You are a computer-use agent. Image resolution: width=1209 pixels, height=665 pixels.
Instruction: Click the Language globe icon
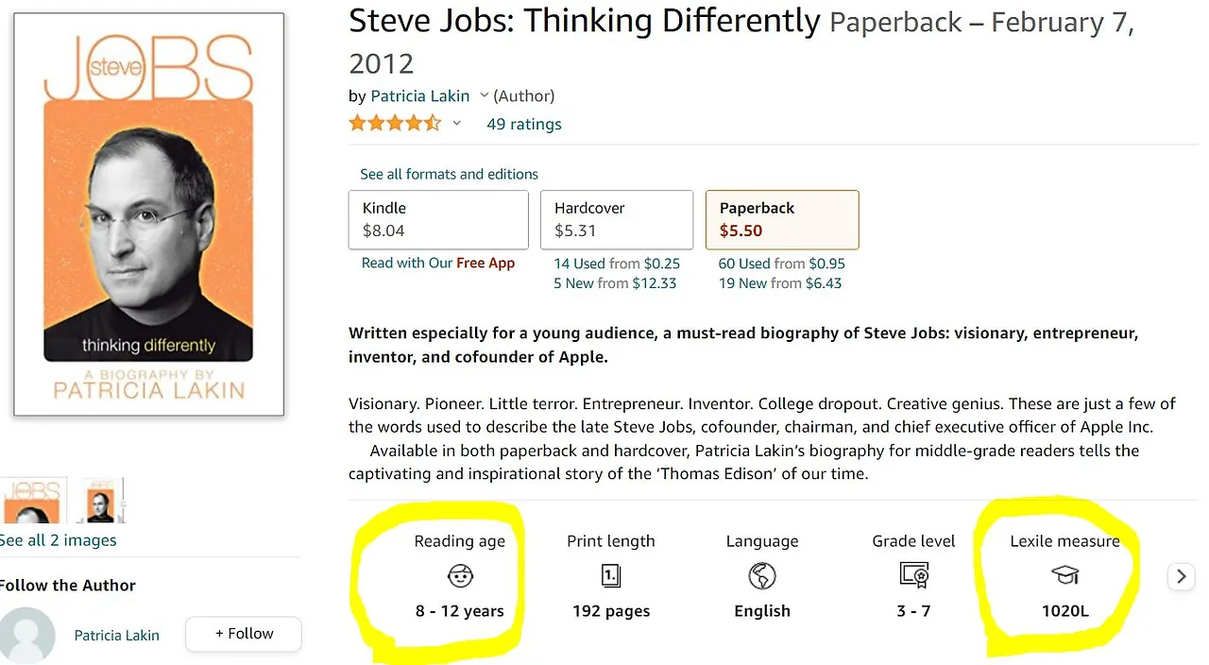[x=762, y=575]
